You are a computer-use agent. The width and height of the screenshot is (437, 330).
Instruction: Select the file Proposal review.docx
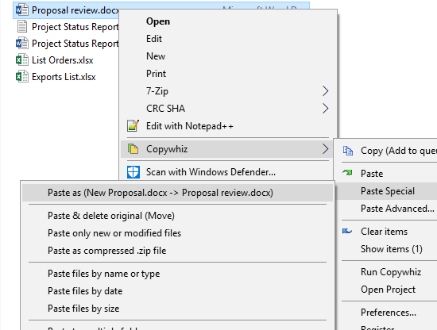(x=75, y=10)
